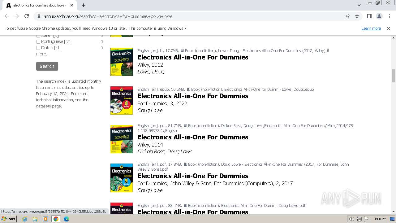Screen dimensions: 396x223
Task: Launch Internet Explorer from taskbar
Action: coord(25,219)
